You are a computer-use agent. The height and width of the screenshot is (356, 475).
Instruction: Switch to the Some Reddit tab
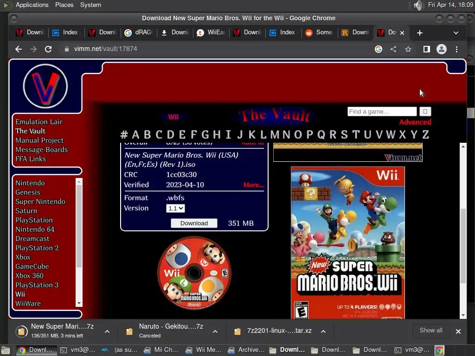click(320, 32)
